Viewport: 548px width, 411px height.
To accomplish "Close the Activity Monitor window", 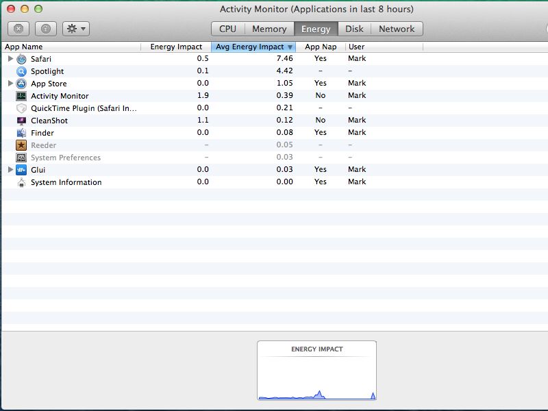I will click(x=11, y=9).
